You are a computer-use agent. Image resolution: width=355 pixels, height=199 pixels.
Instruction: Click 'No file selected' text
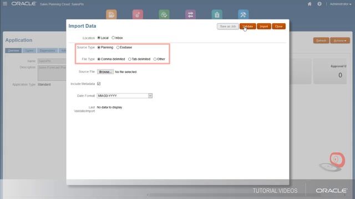click(126, 72)
